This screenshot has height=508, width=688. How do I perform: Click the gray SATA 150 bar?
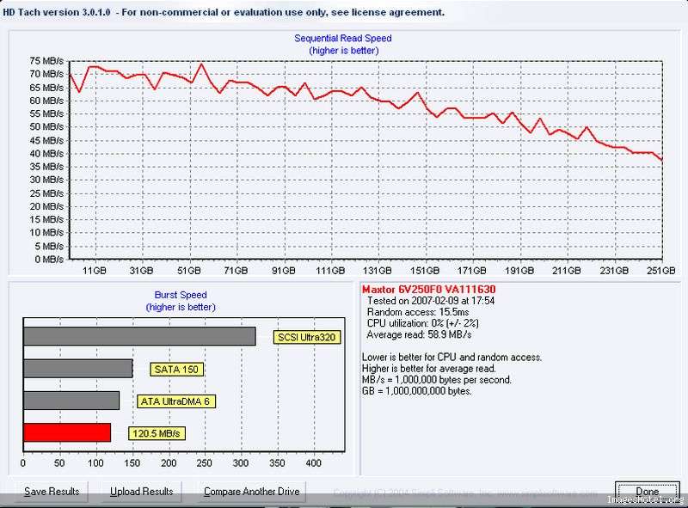(78, 369)
